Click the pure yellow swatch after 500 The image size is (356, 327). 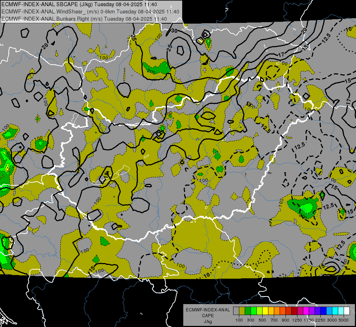(265, 311)
